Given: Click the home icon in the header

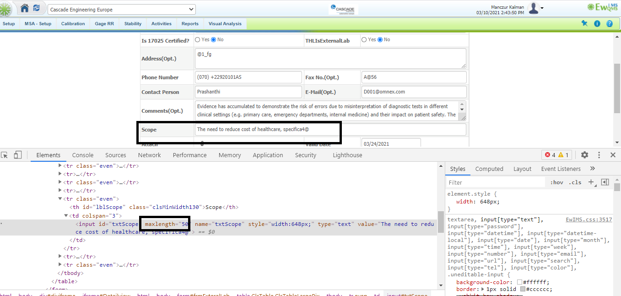Looking at the screenshot, I should click(x=25, y=8).
